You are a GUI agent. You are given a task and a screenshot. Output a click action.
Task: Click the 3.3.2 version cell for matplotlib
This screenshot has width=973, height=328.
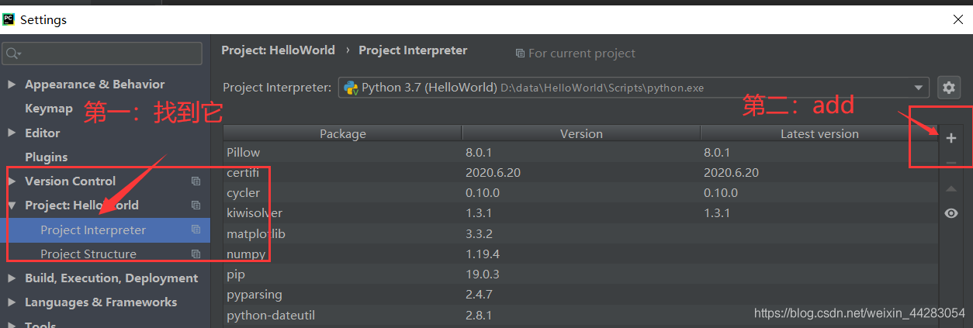point(481,233)
